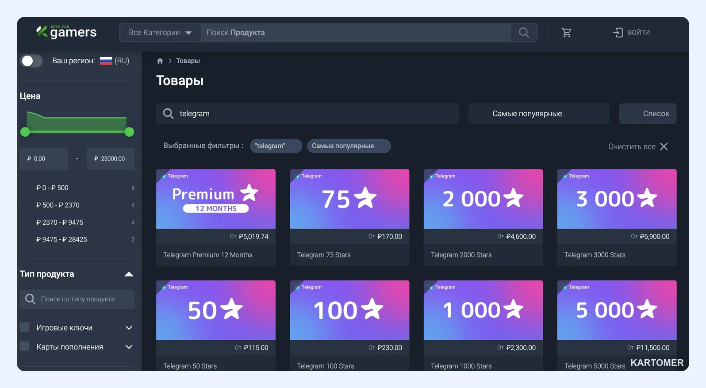
Task: Click the Товары breadcrumb link
Action: [x=188, y=61]
